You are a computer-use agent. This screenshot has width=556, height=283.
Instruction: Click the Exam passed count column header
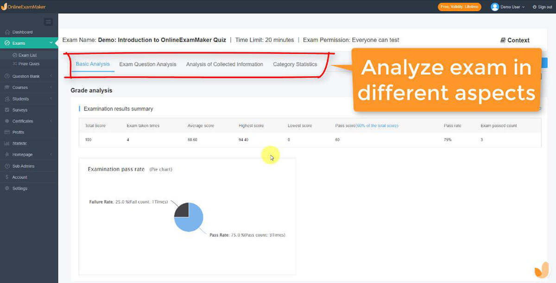point(499,126)
